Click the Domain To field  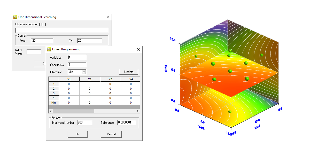pyautogui.click(x=89, y=41)
